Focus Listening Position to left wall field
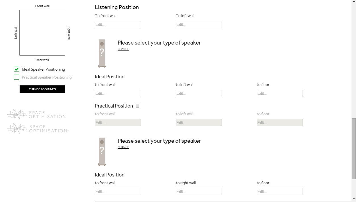 click(199, 24)
